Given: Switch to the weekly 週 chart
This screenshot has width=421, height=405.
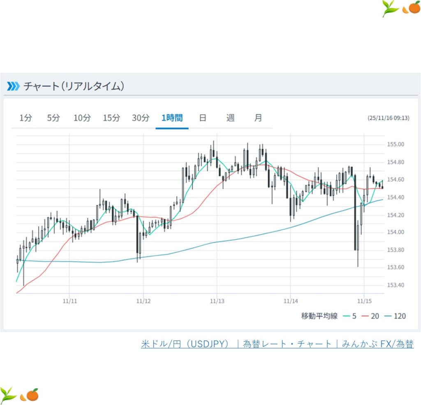Looking at the screenshot, I should coord(230,118).
